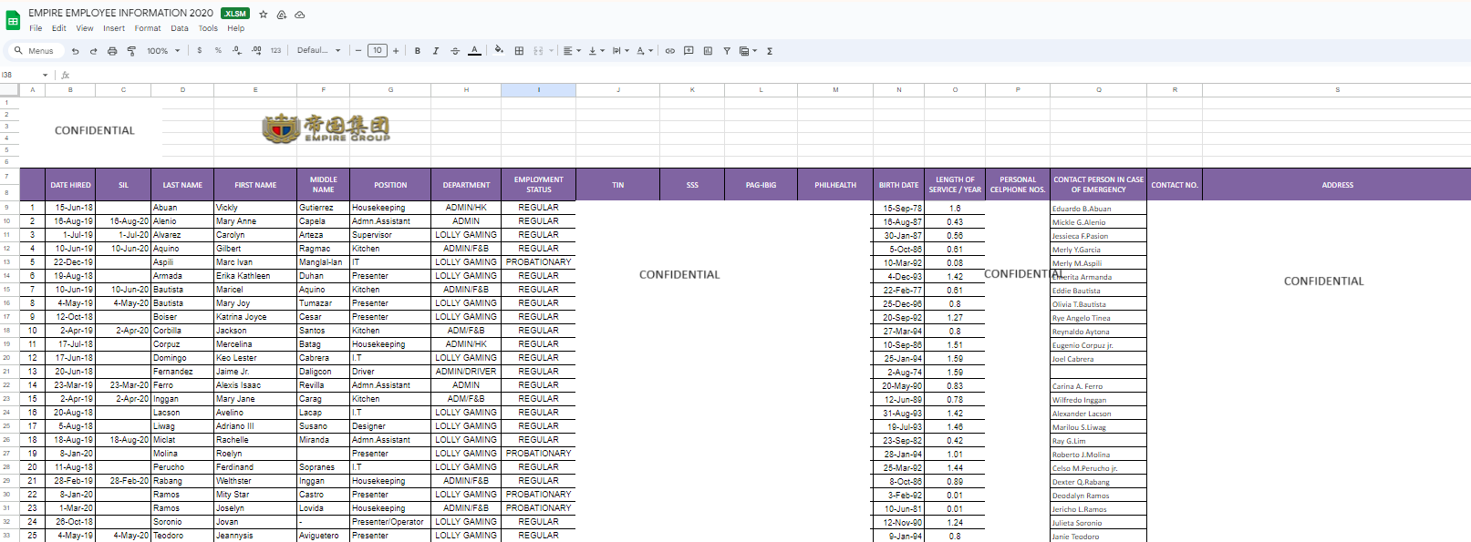
Task: Open the Format menu
Action: pos(148,28)
